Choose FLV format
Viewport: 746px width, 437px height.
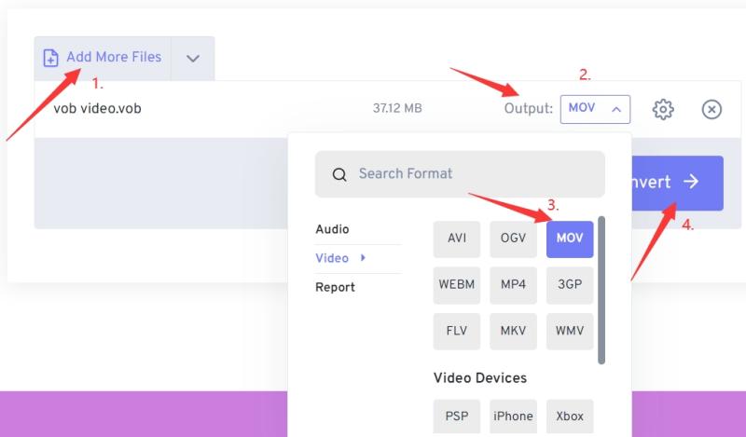[457, 332]
